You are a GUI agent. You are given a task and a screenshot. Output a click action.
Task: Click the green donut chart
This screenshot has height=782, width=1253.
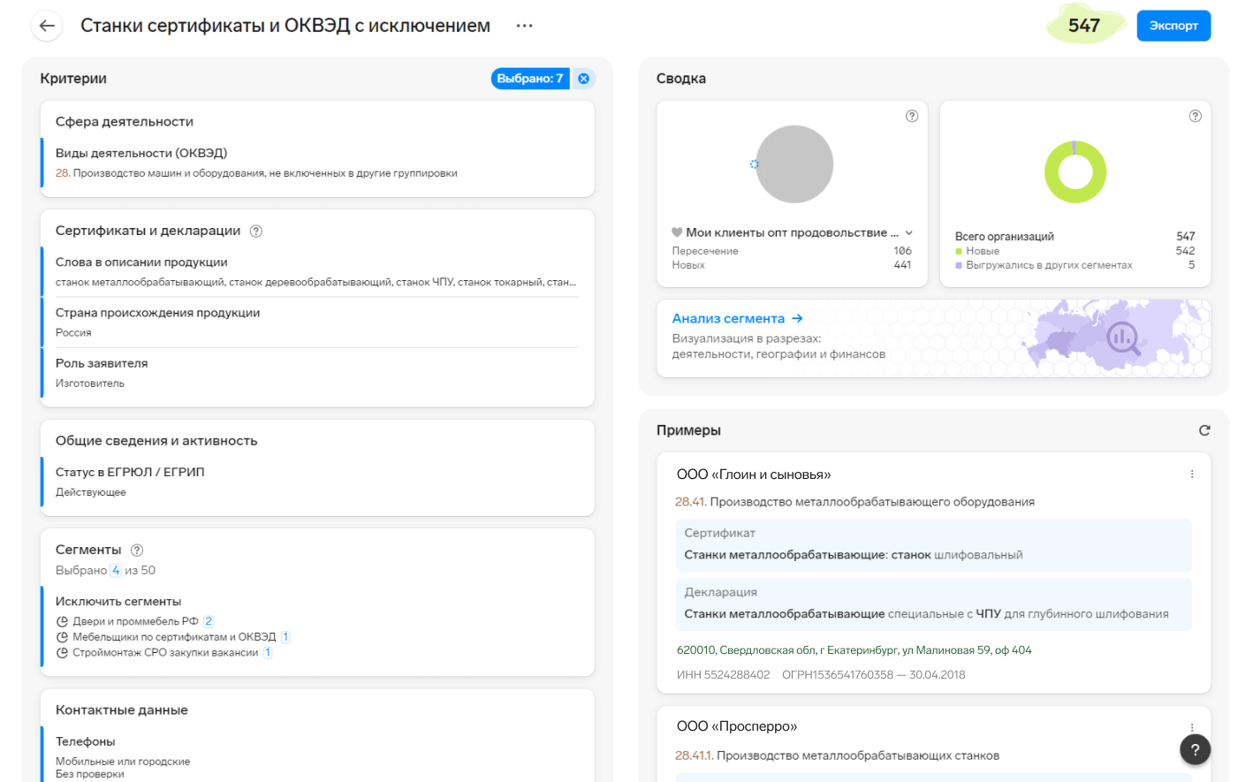1075,171
